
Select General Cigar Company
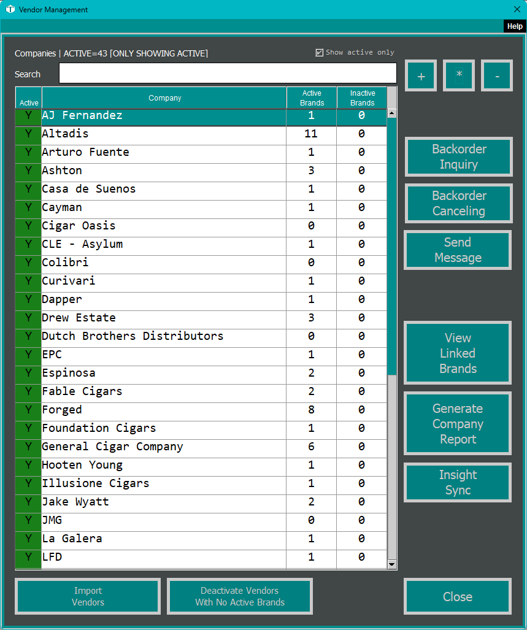tap(201, 448)
